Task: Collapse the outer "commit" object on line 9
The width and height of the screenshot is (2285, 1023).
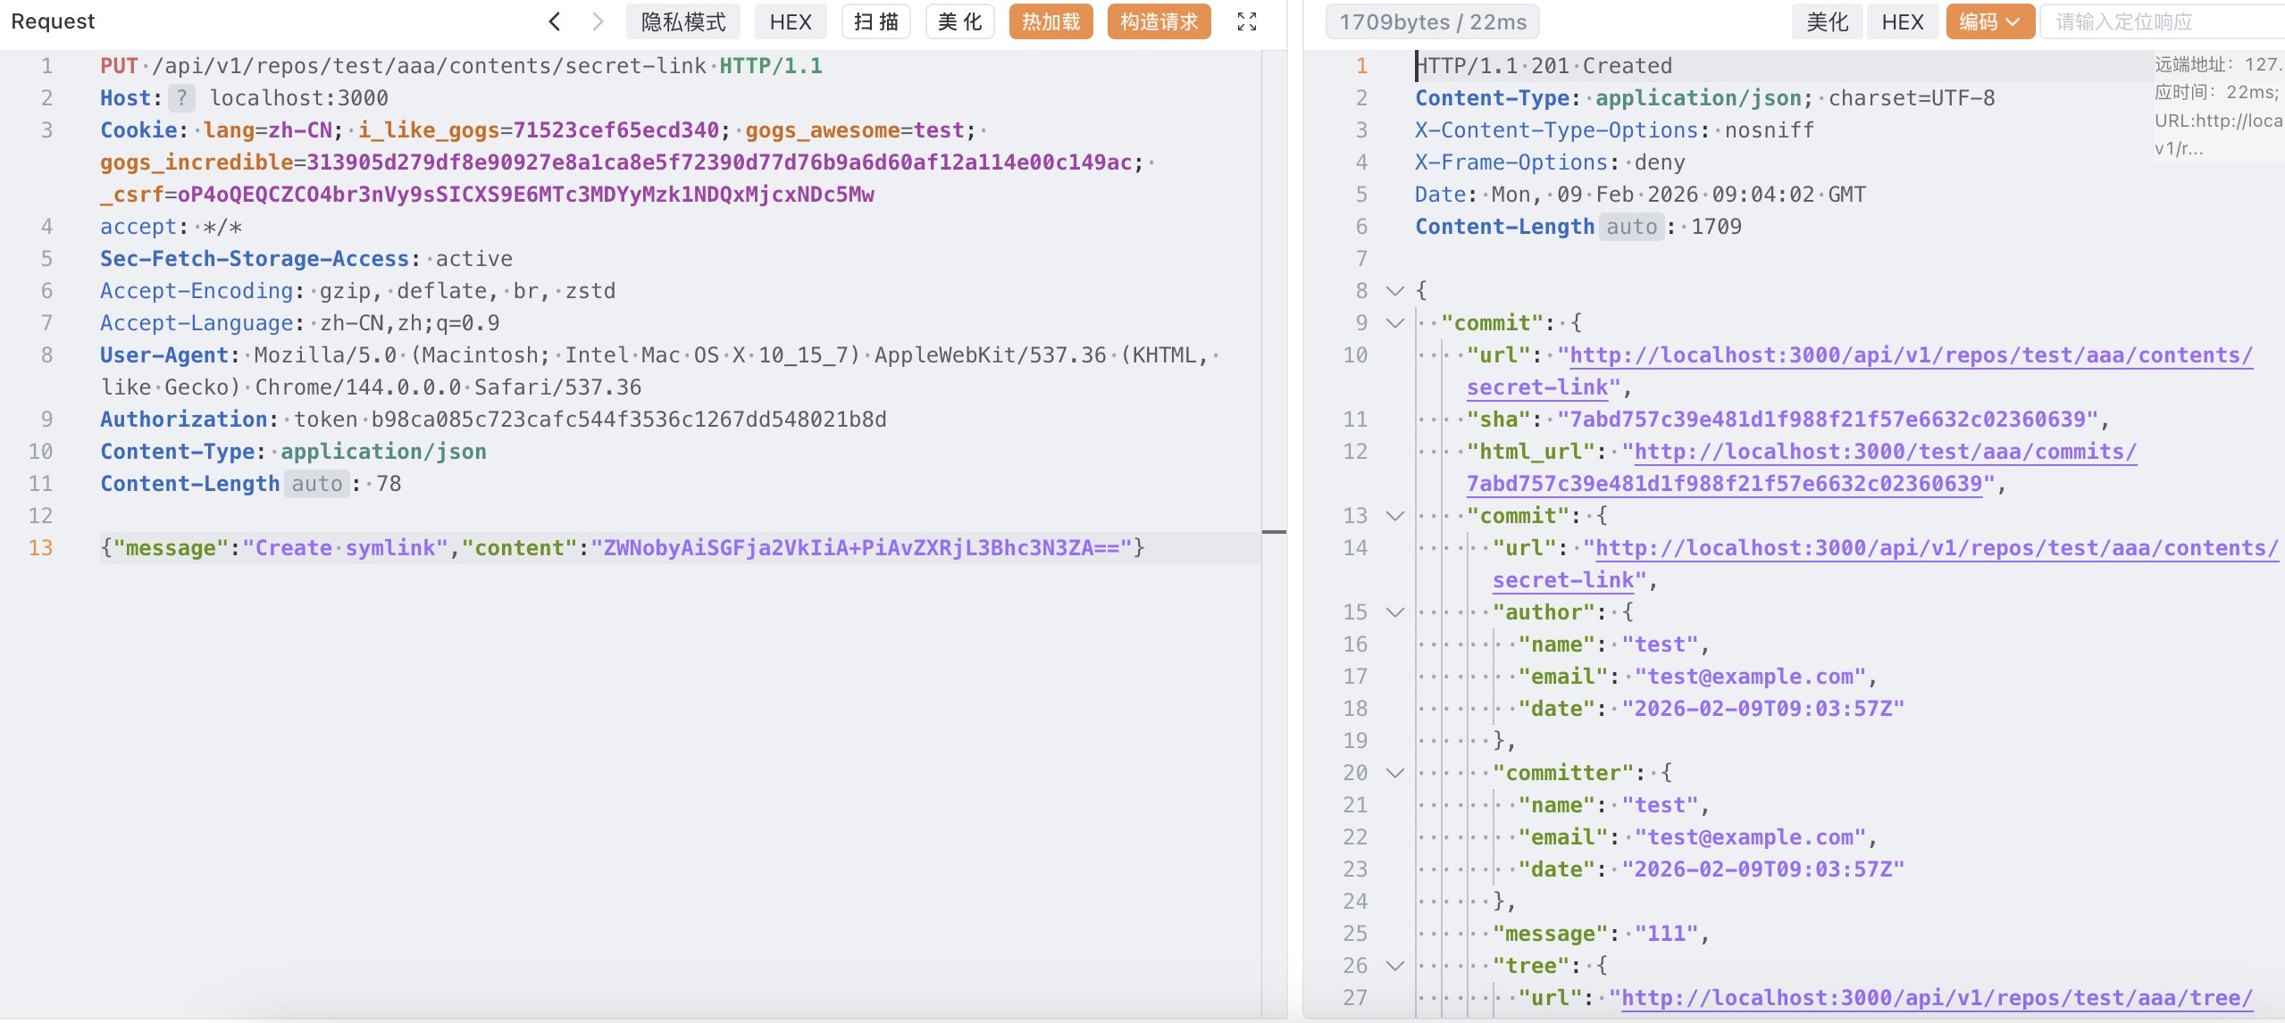Action: tap(1395, 323)
